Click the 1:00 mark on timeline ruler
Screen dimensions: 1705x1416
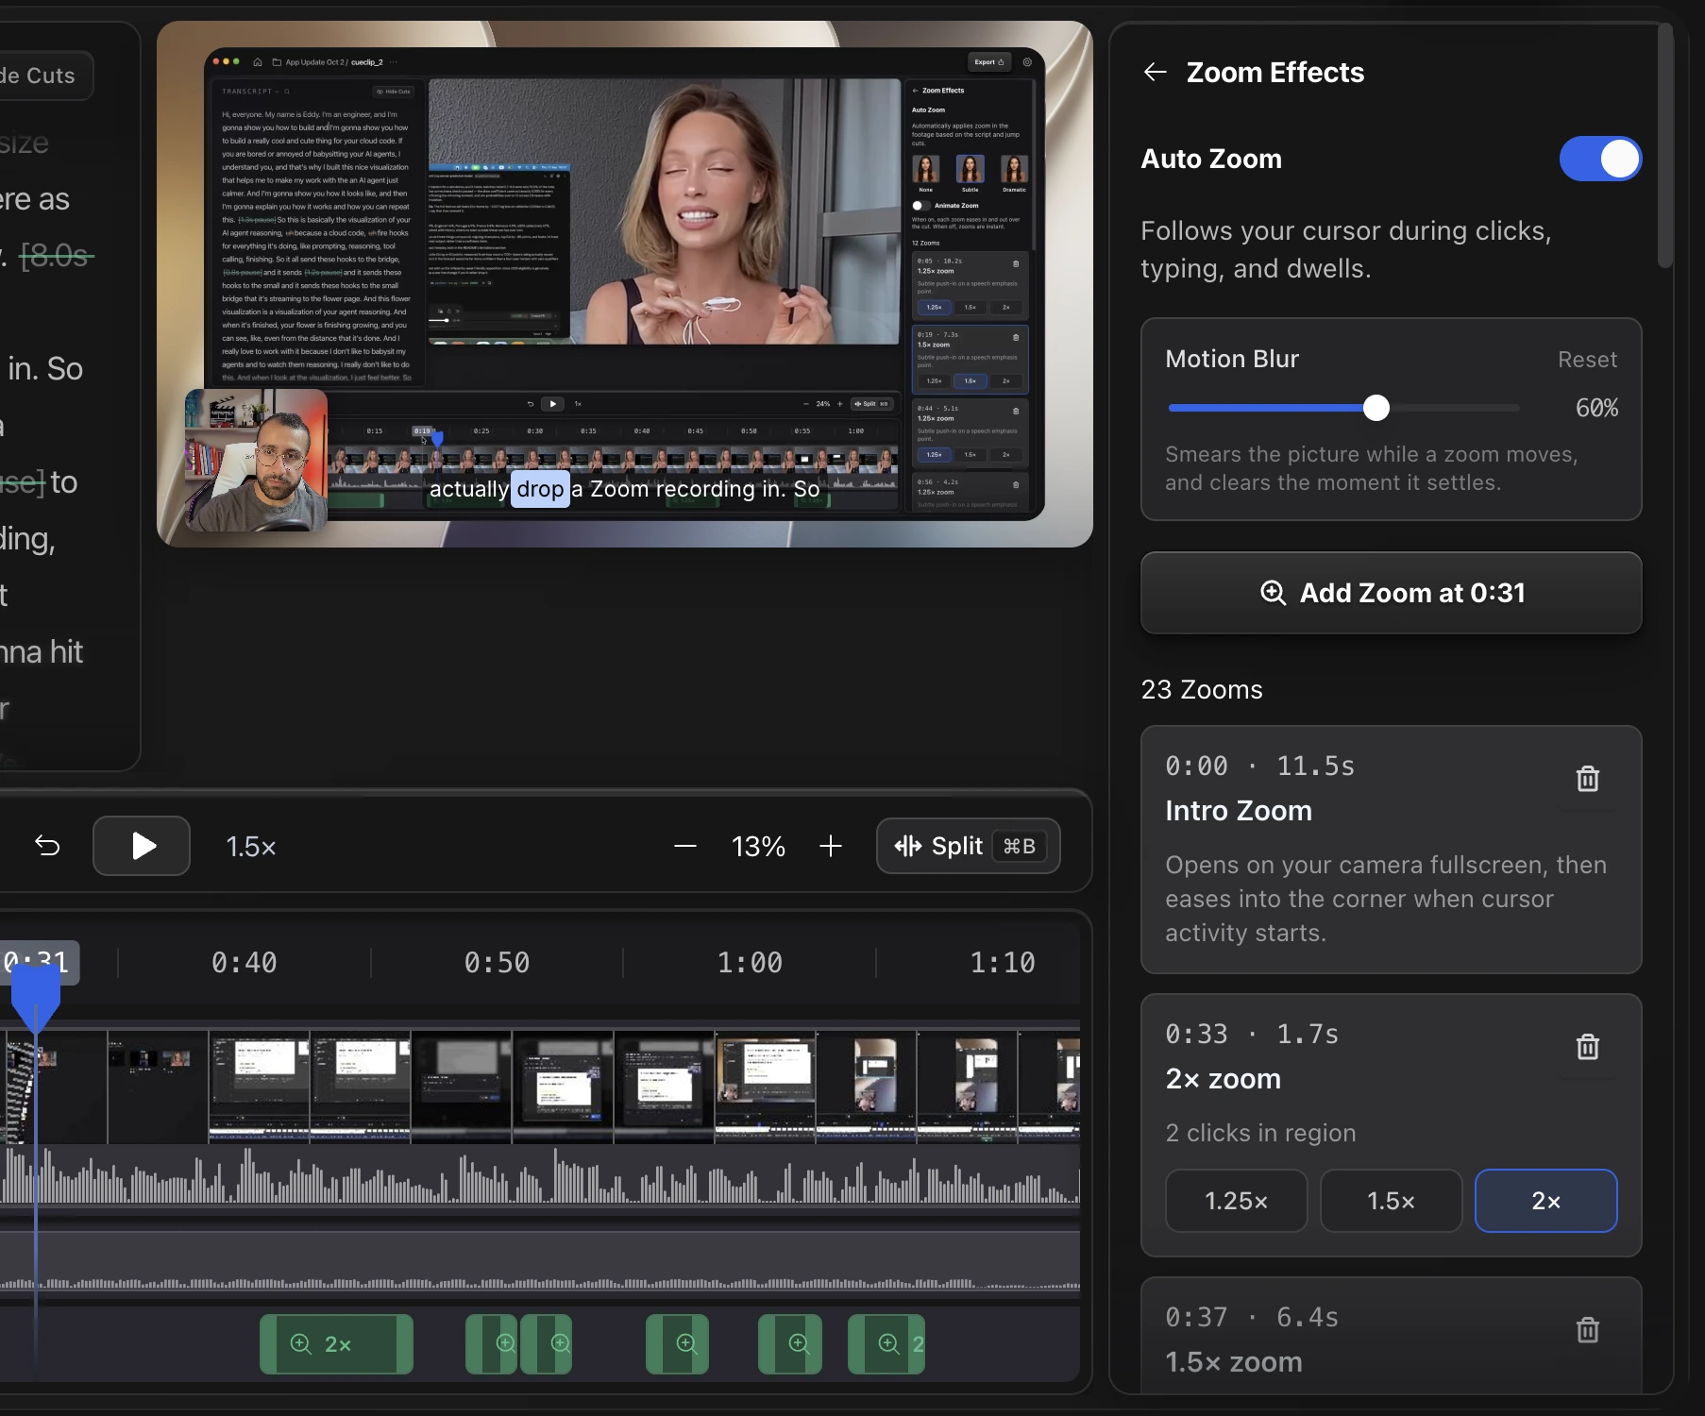pos(750,963)
